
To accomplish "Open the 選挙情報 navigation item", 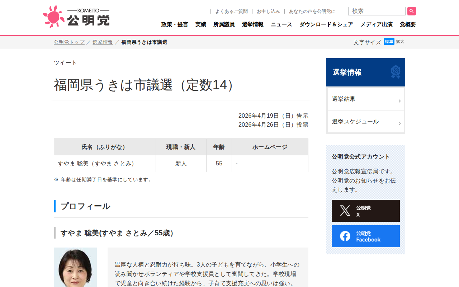I will [253, 24].
